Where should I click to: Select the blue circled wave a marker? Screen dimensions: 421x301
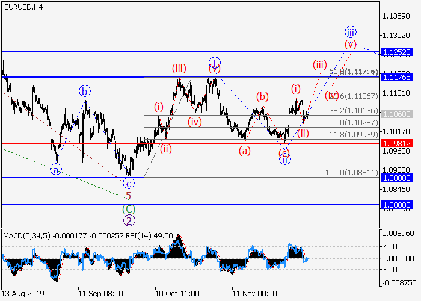point(56,169)
